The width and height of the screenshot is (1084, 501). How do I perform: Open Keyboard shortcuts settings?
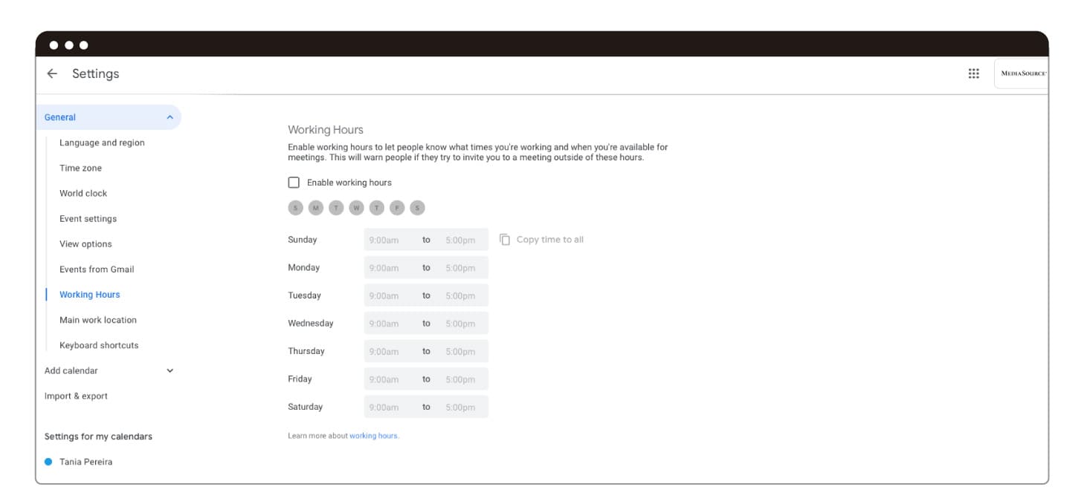pyautogui.click(x=99, y=345)
